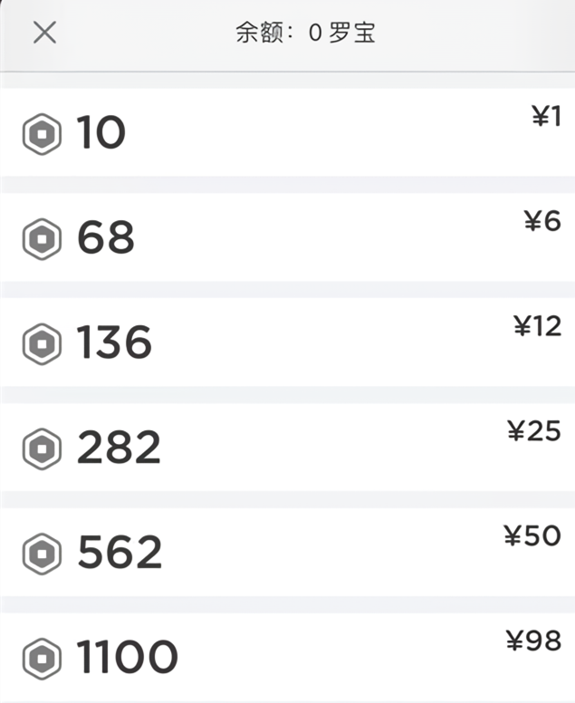This screenshot has height=703, width=575.
Task: Choose the 136 Robux amount
Action: click(114, 344)
